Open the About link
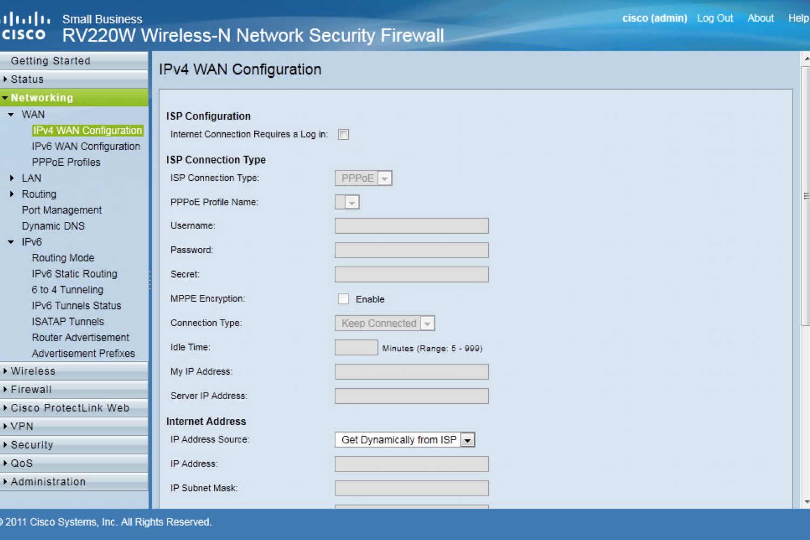Image resolution: width=810 pixels, height=540 pixels. (760, 18)
